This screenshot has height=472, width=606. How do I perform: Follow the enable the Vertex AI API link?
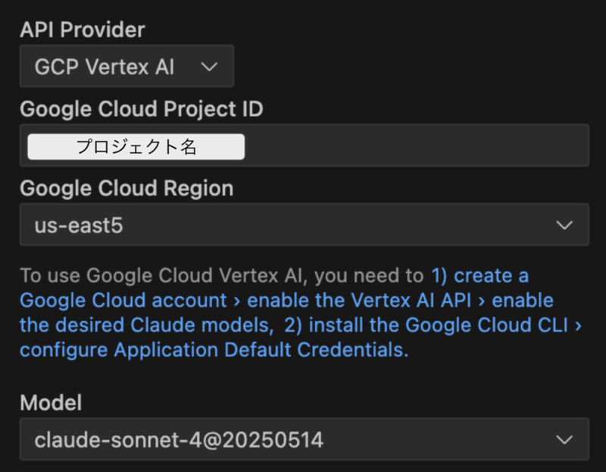pos(359,300)
